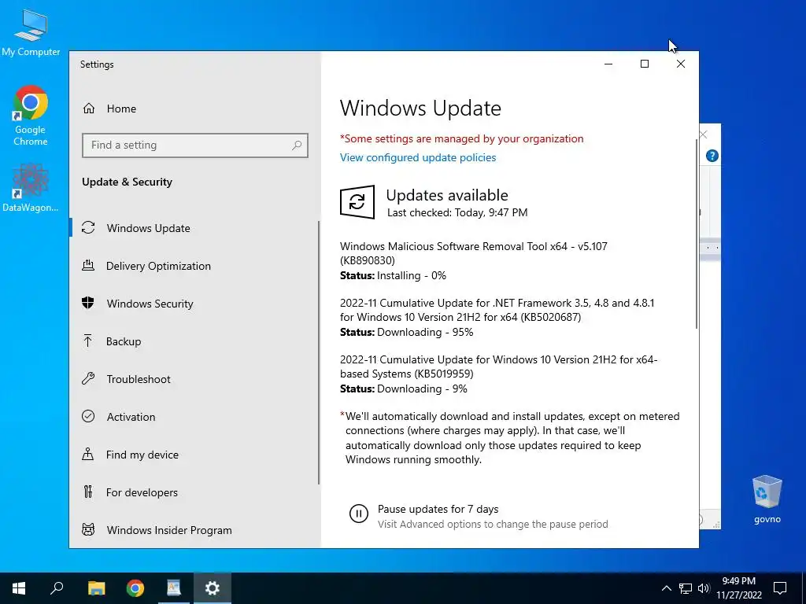Open the Home settings icon
The width and height of the screenshot is (806, 604).
pyautogui.click(x=89, y=109)
